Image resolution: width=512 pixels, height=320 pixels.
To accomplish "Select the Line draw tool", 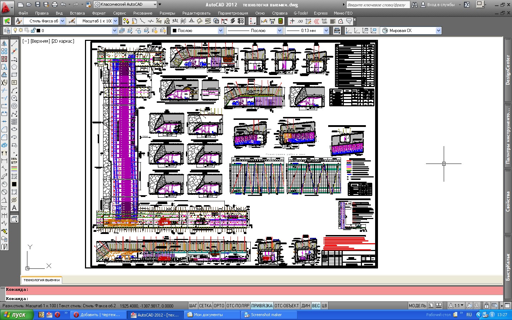I will (x=14, y=43).
